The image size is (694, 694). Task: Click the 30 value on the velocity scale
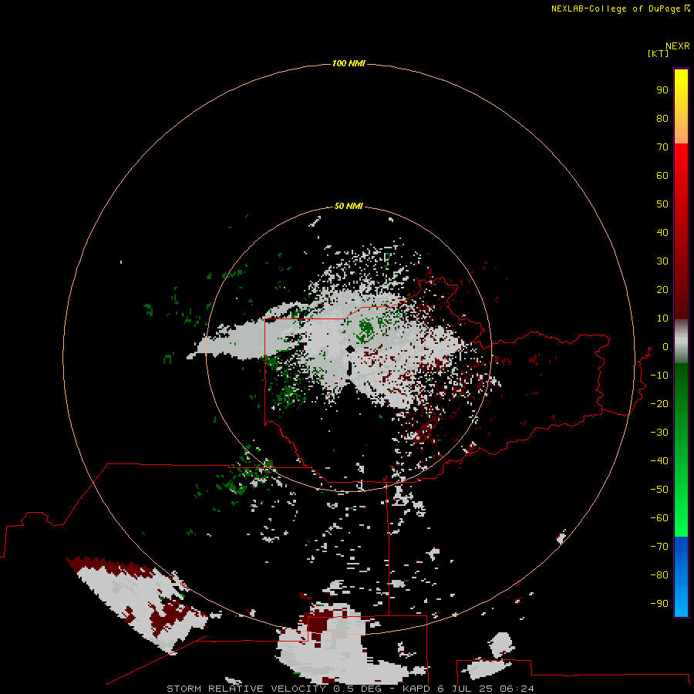(662, 261)
